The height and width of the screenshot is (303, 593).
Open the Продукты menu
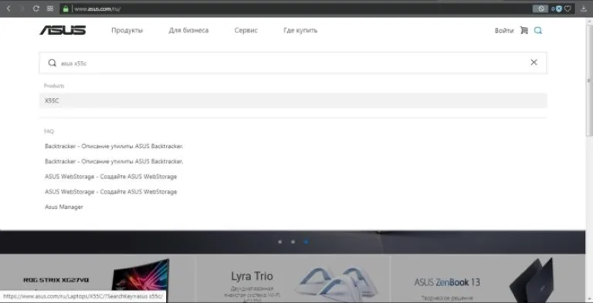pos(127,30)
